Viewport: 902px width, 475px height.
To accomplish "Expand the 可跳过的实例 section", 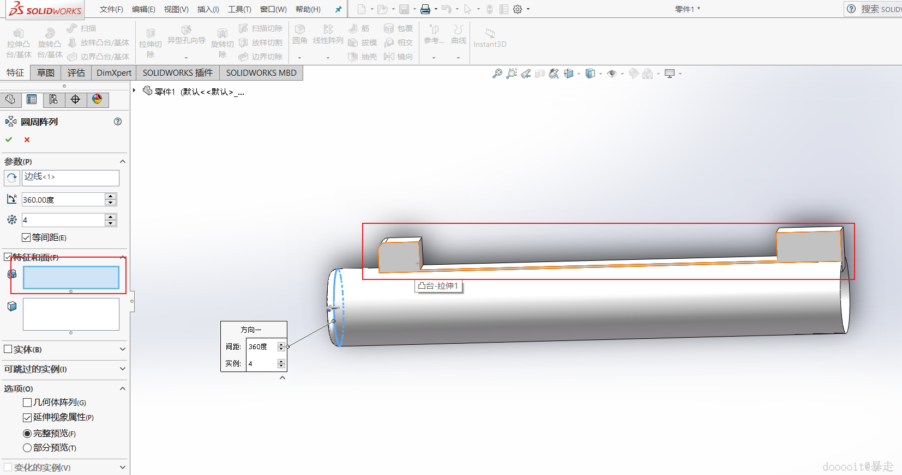I will (x=122, y=369).
